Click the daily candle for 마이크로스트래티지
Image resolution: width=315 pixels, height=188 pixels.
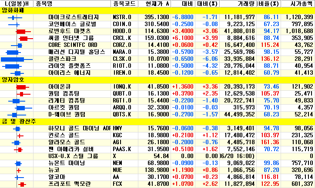(x=15, y=18)
